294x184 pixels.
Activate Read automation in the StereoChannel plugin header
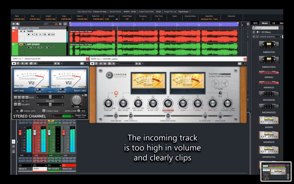22,63
